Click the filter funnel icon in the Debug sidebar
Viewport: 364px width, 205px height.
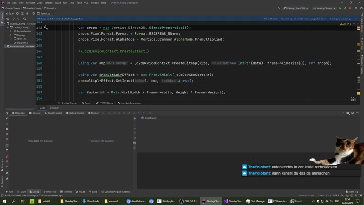point(7,150)
